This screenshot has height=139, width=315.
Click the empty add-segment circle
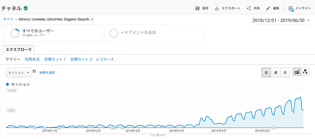114,33
